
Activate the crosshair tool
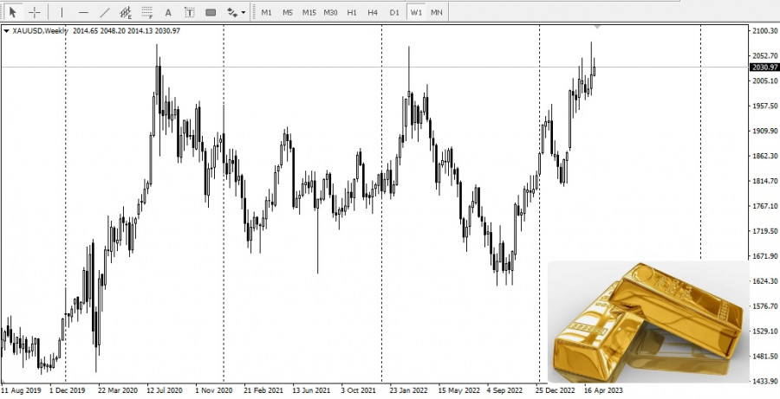(35, 12)
